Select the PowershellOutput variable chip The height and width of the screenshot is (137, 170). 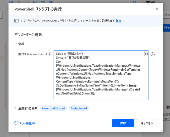53,108
